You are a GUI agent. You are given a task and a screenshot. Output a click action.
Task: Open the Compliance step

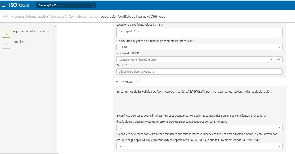click(x=20, y=42)
